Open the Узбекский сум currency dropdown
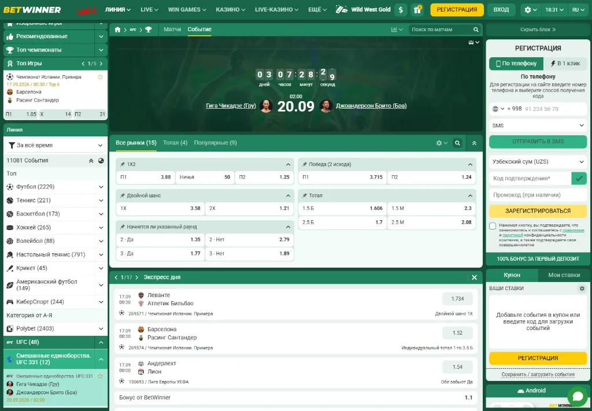This screenshot has width=592, height=411. pyautogui.click(x=538, y=161)
